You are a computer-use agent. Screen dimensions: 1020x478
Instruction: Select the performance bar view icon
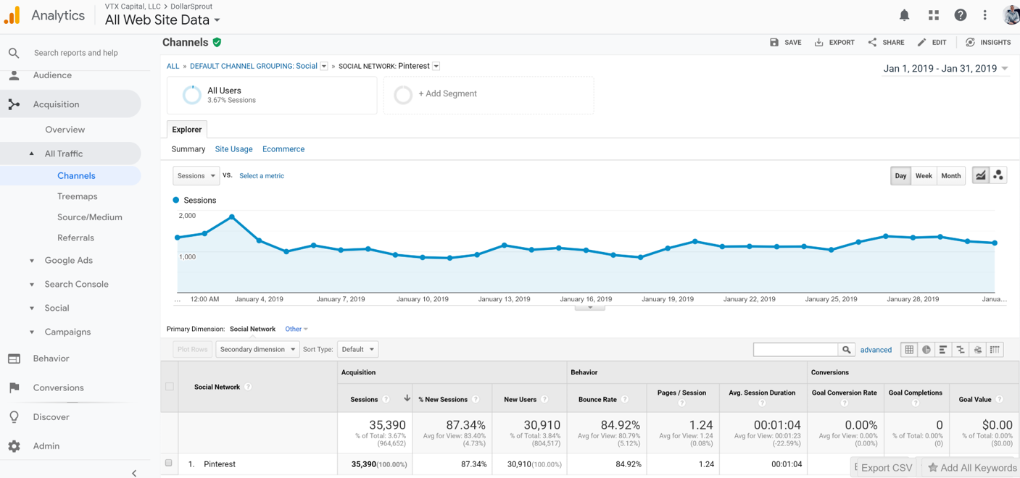pyautogui.click(x=943, y=350)
